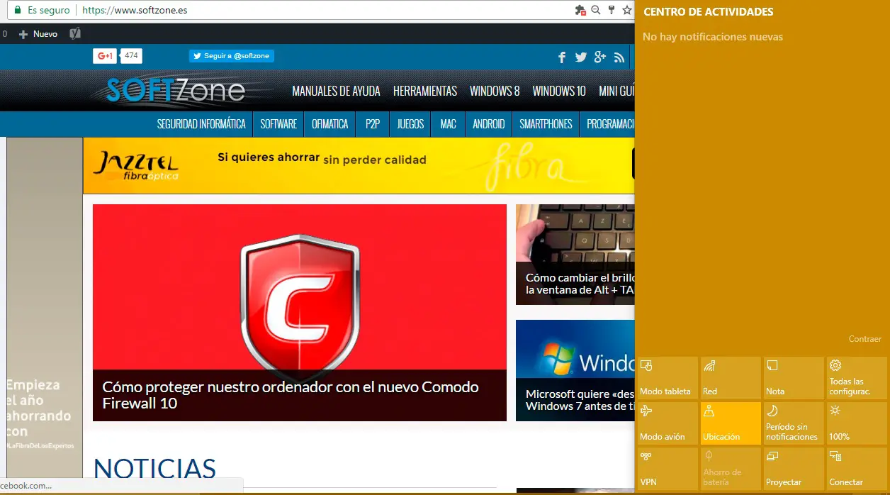Toggle Período sin notificaciones quiet hours
Screen dimensions: 890x495
pyautogui.click(x=793, y=423)
